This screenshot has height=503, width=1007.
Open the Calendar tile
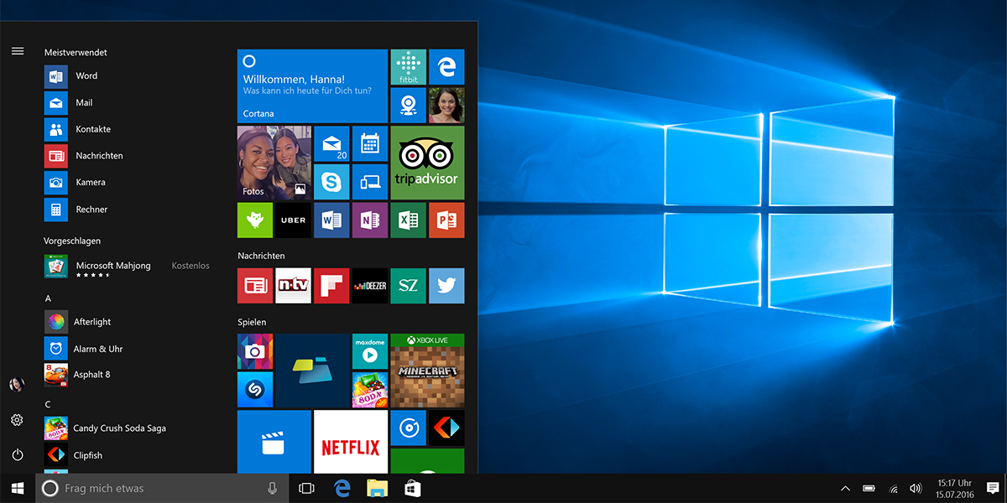click(370, 143)
